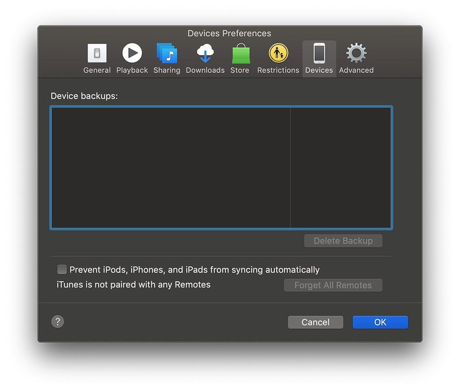Click the 'Downloads' tab label text
Image resolution: width=460 pixels, height=392 pixels.
[205, 70]
